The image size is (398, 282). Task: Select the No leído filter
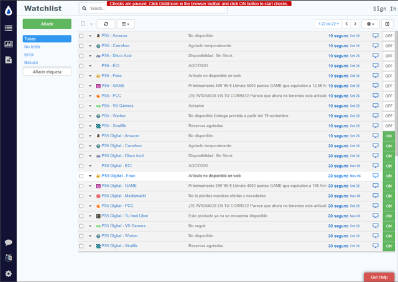(x=32, y=47)
